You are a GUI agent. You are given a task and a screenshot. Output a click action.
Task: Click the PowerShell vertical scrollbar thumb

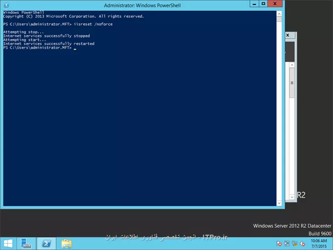279,19
